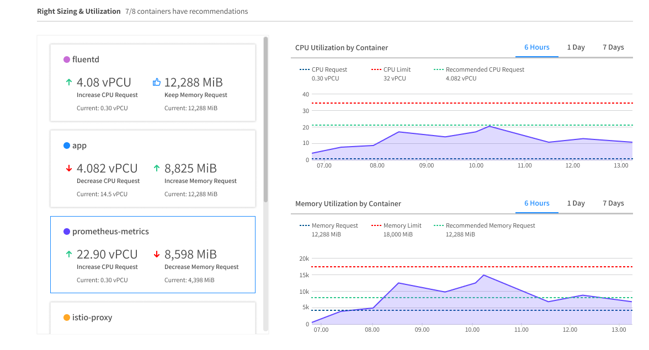Click the '32 vPCU' CPU Limit value
This screenshot has height=350, width=649.
coord(395,78)
